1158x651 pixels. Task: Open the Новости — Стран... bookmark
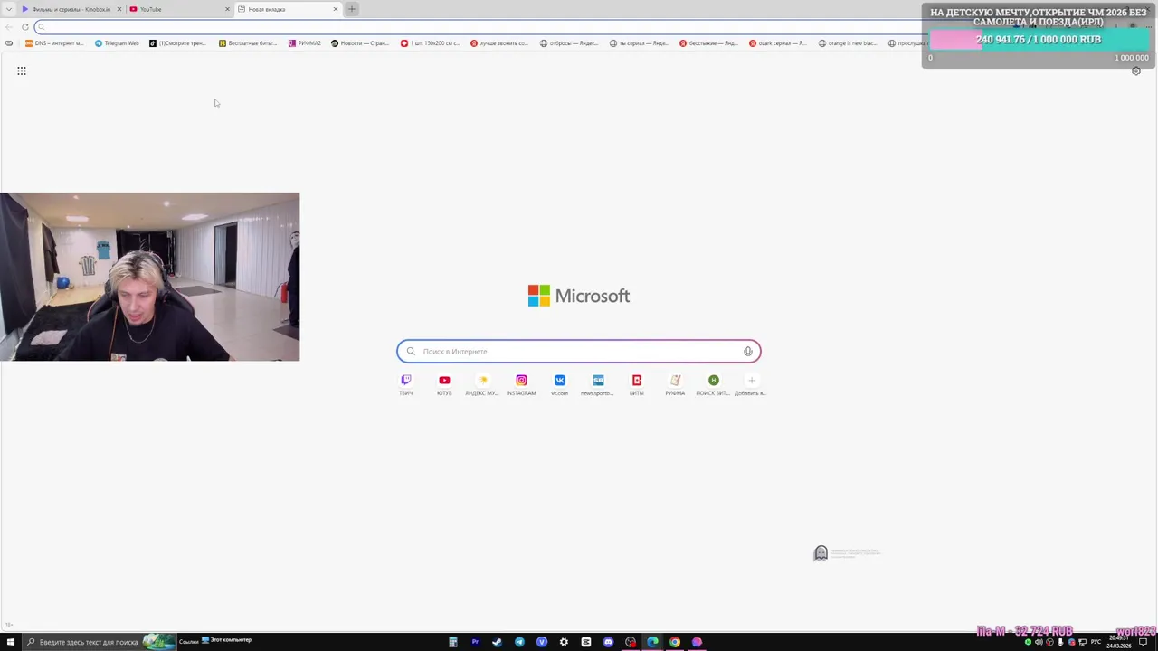point(360,43)
